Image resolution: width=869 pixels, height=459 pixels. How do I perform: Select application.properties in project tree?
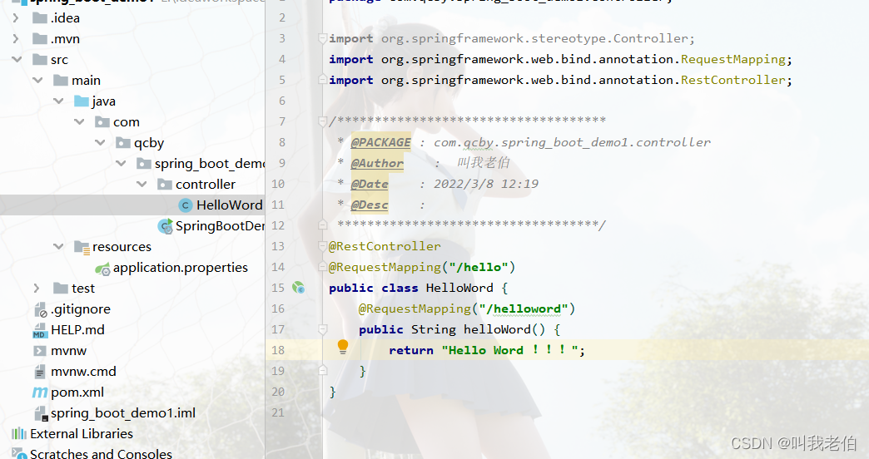(180, 268)
